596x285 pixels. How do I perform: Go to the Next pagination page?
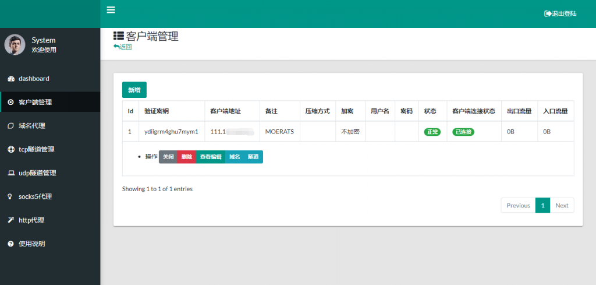pyautogui.click(x=562, y=205)
